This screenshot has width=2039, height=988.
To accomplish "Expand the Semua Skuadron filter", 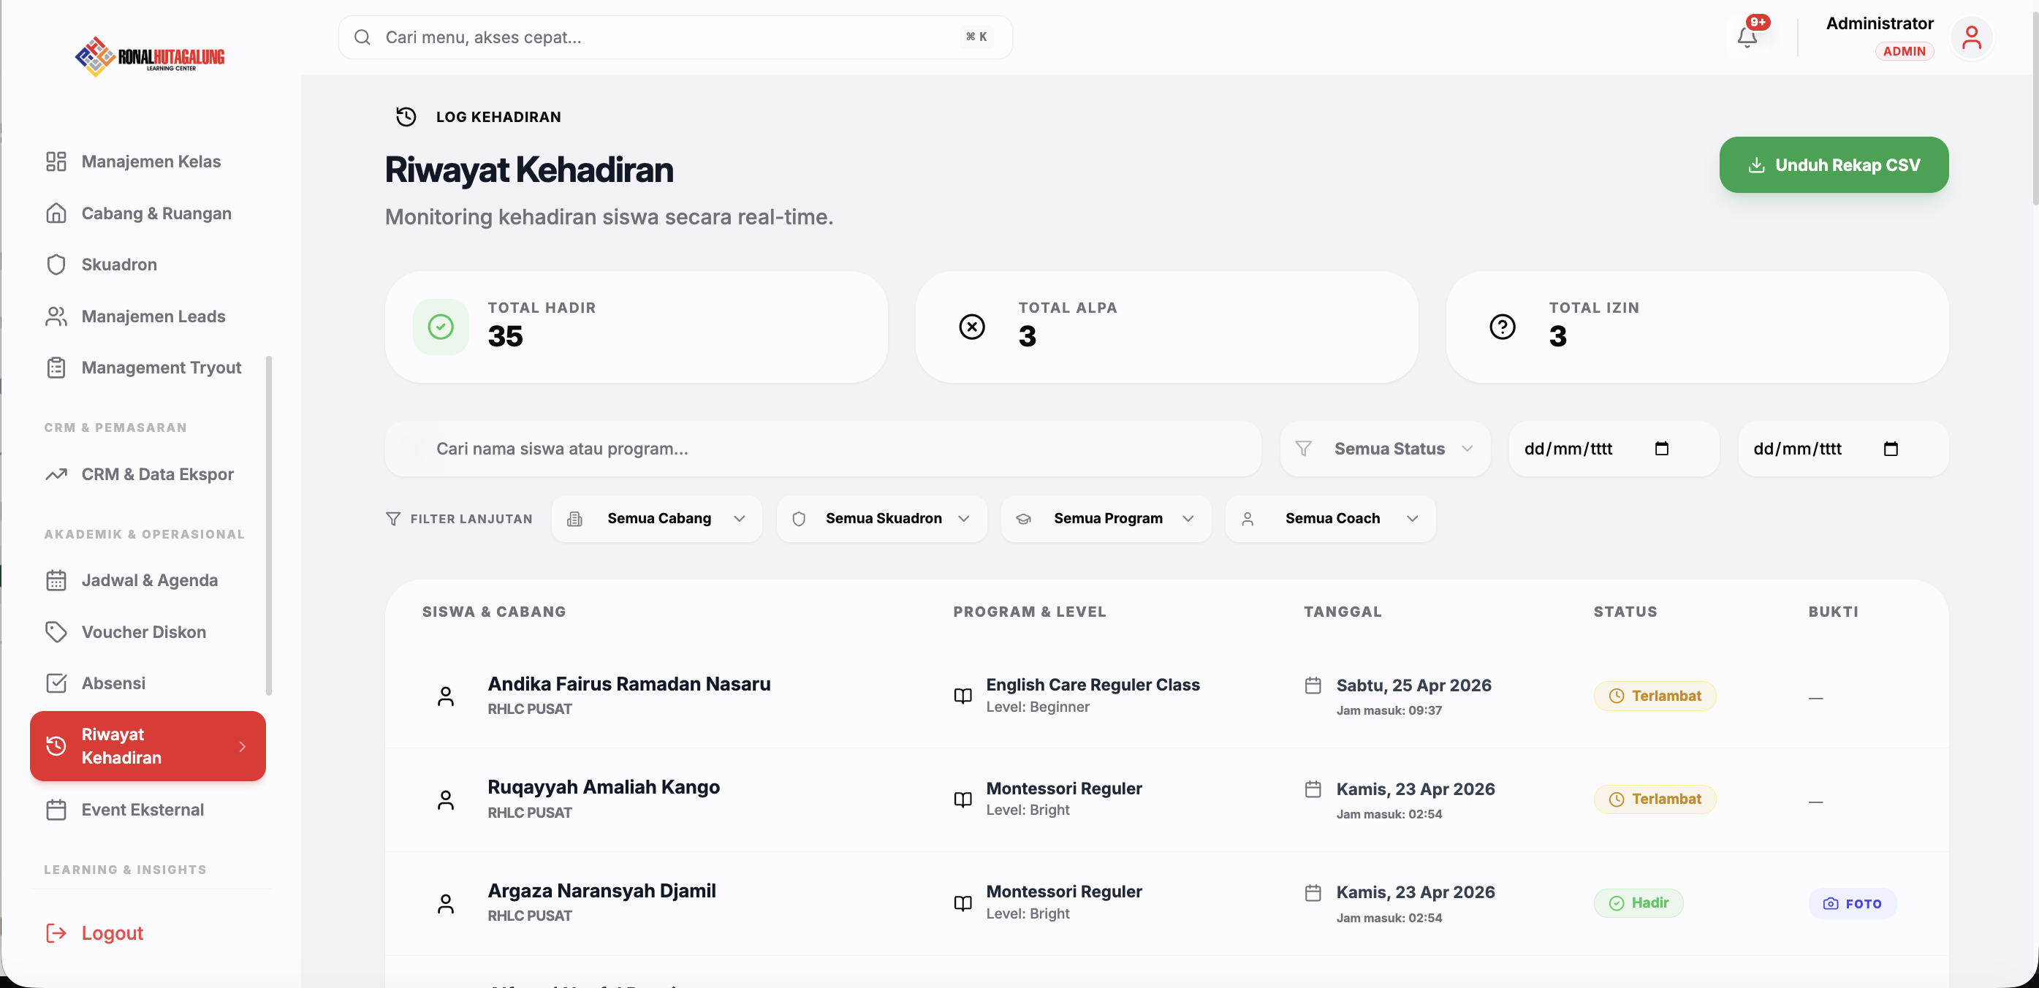I will 881,519.
